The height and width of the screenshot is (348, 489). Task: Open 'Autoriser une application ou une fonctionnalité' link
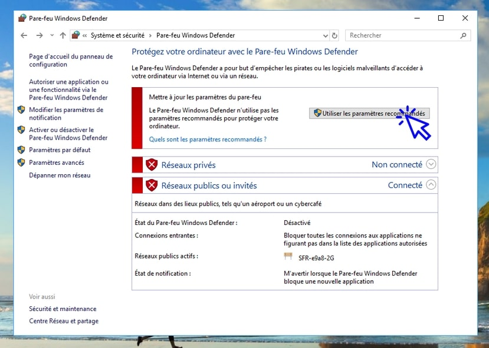68,90
